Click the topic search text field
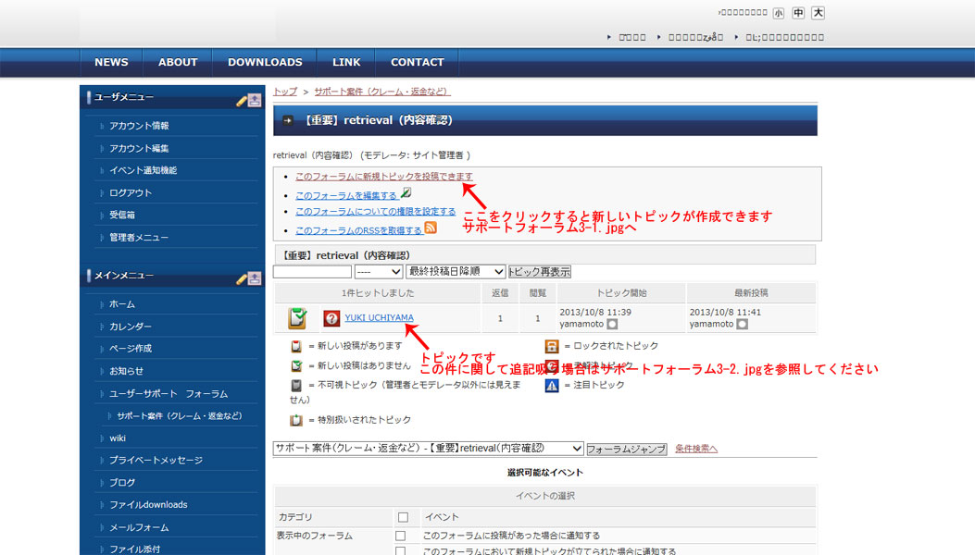Screen dimensions: 975x555 [x=312, y=272]
